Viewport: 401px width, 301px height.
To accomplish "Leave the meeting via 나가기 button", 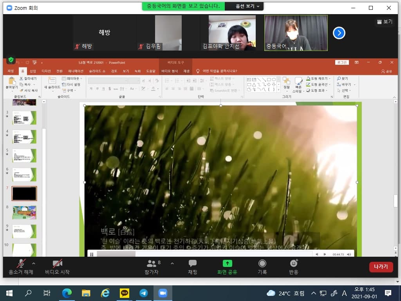I will (381, 267).
